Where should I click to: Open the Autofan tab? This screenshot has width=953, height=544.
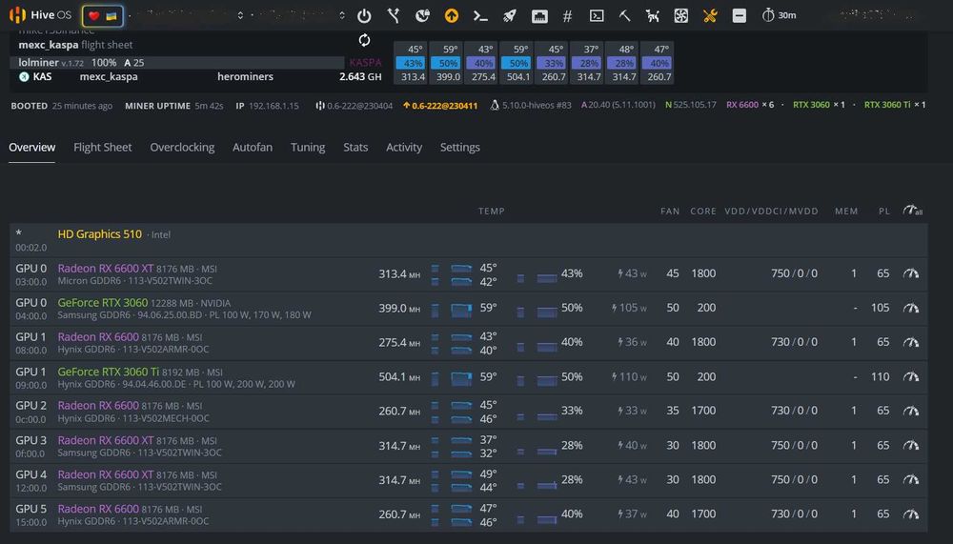pyautogui.click(x=253, y=147)
